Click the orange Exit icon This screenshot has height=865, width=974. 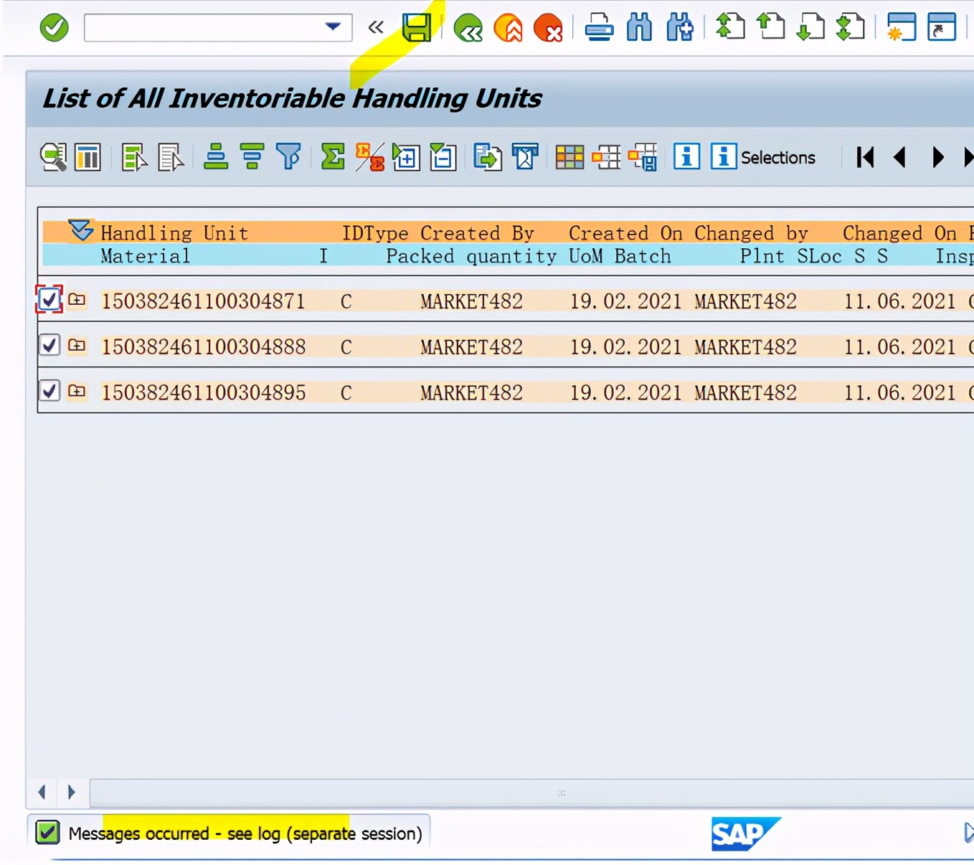coord(509,28)
